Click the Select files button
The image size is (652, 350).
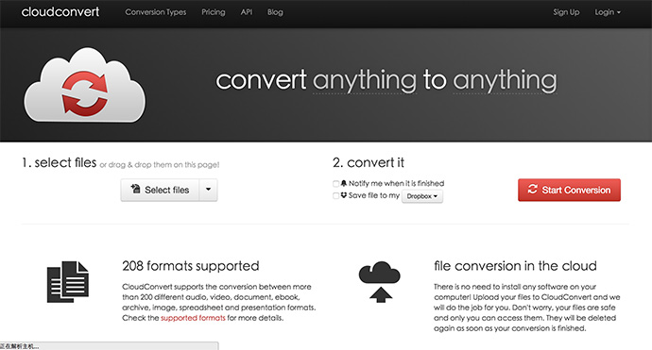click(x=160, y=191)
